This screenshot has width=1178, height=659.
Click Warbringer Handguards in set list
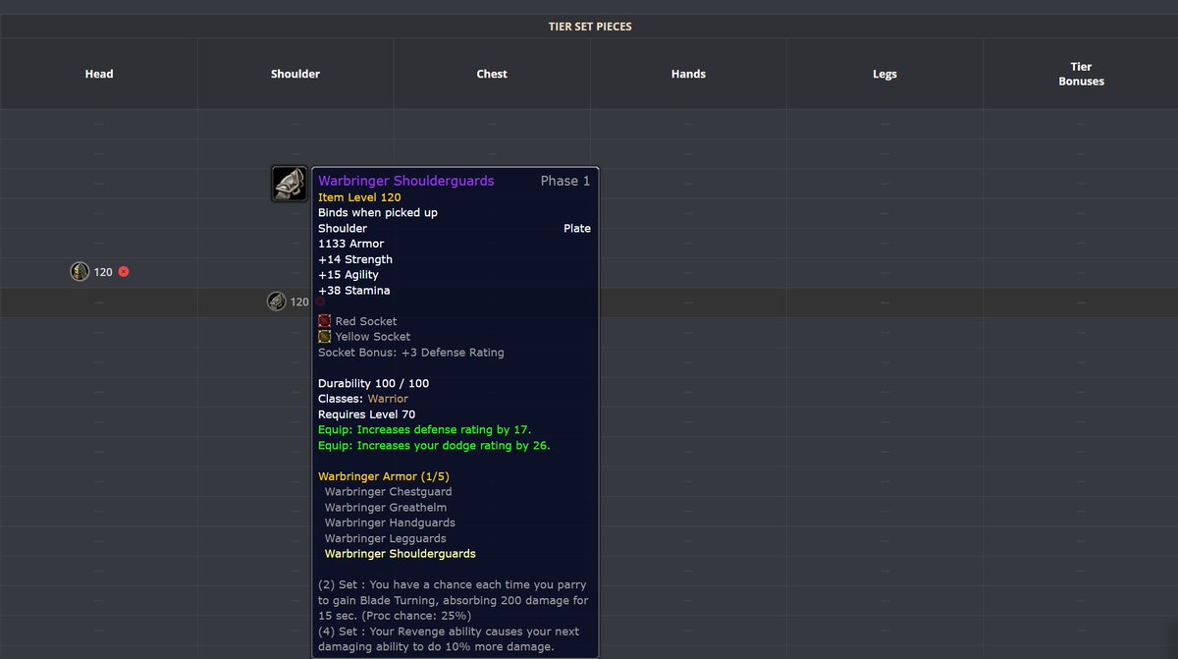(x=390, y=522)
